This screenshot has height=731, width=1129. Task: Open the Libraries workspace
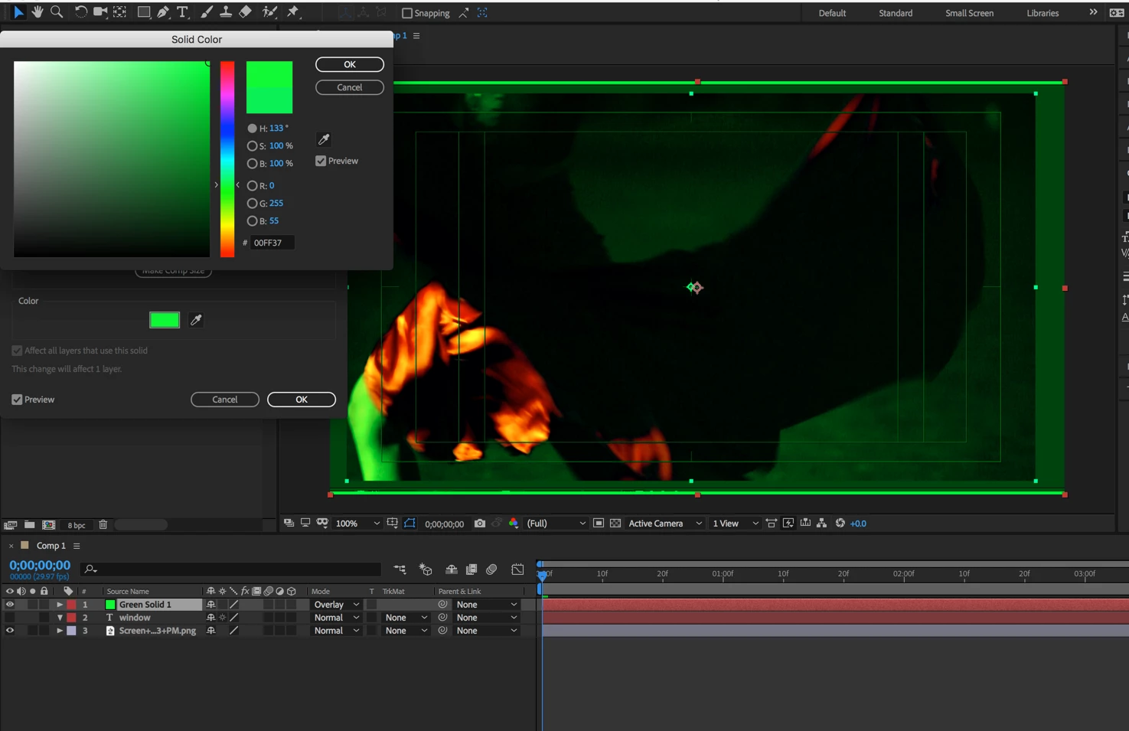click(x=1043, y=13)
